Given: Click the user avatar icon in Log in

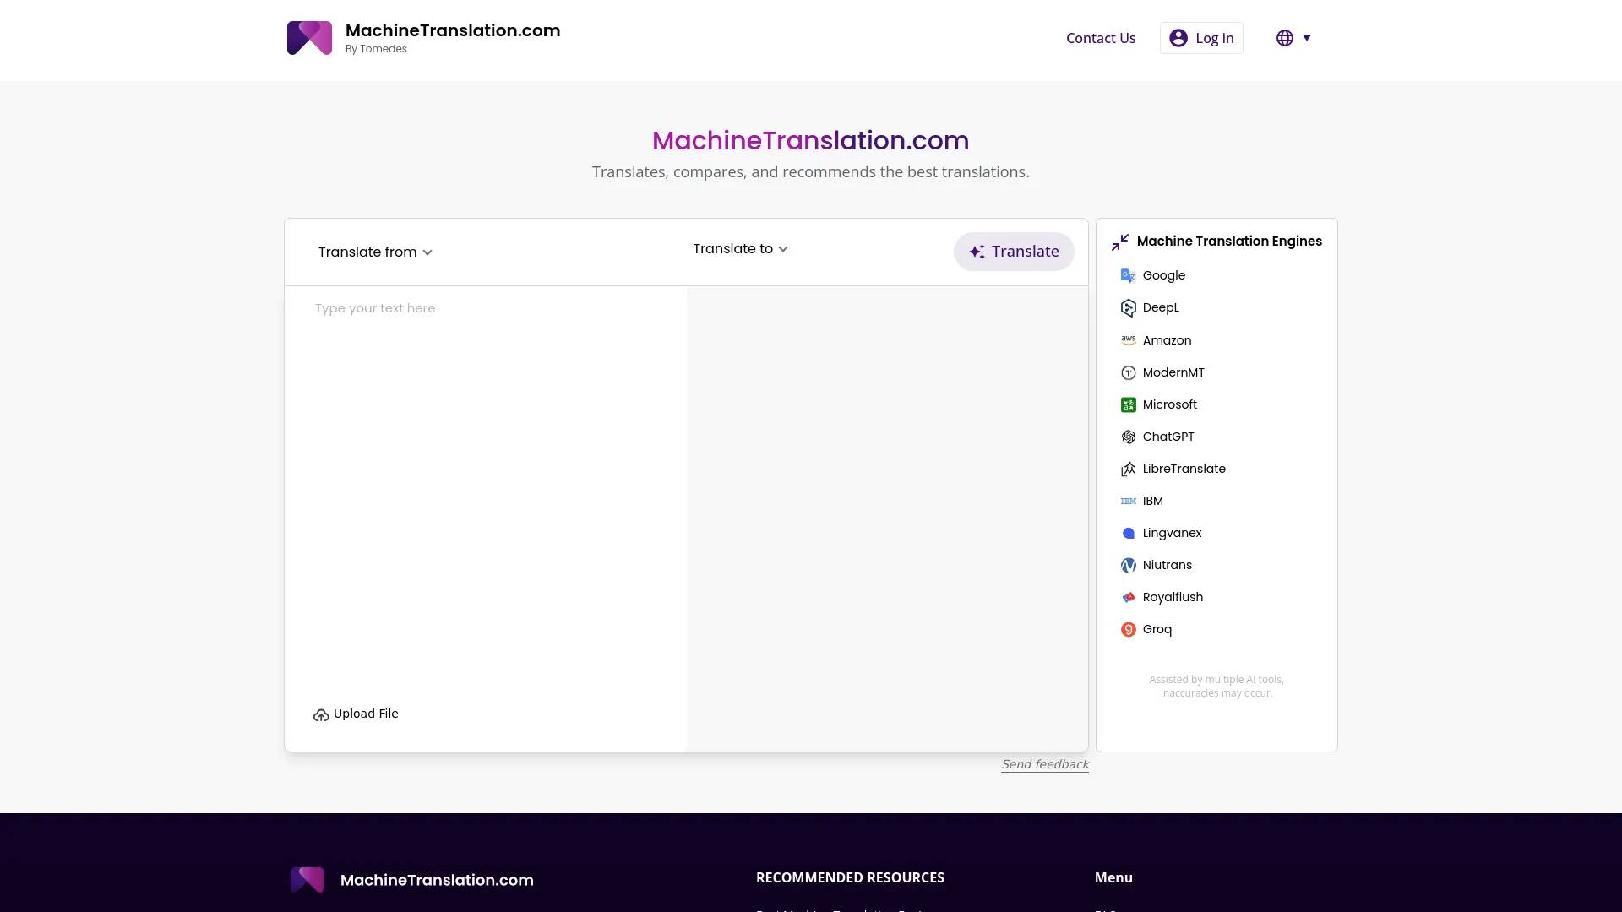Looking at the screenshot, I should [x=1178, y=38].
